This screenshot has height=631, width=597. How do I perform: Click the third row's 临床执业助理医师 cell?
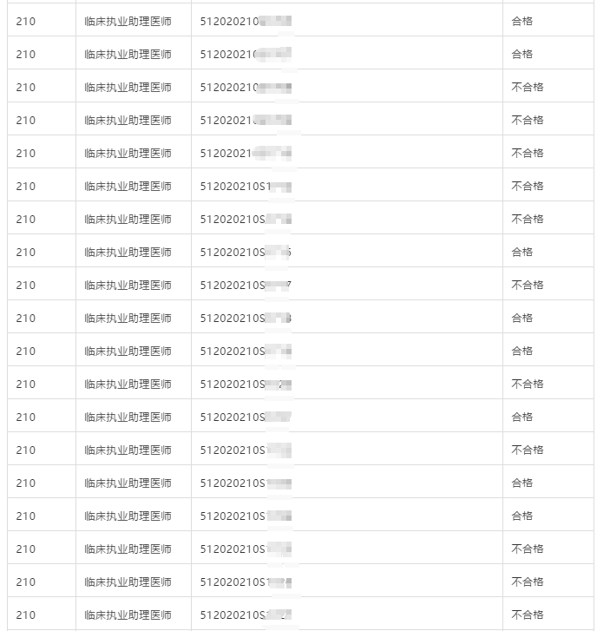click(128, 87)
